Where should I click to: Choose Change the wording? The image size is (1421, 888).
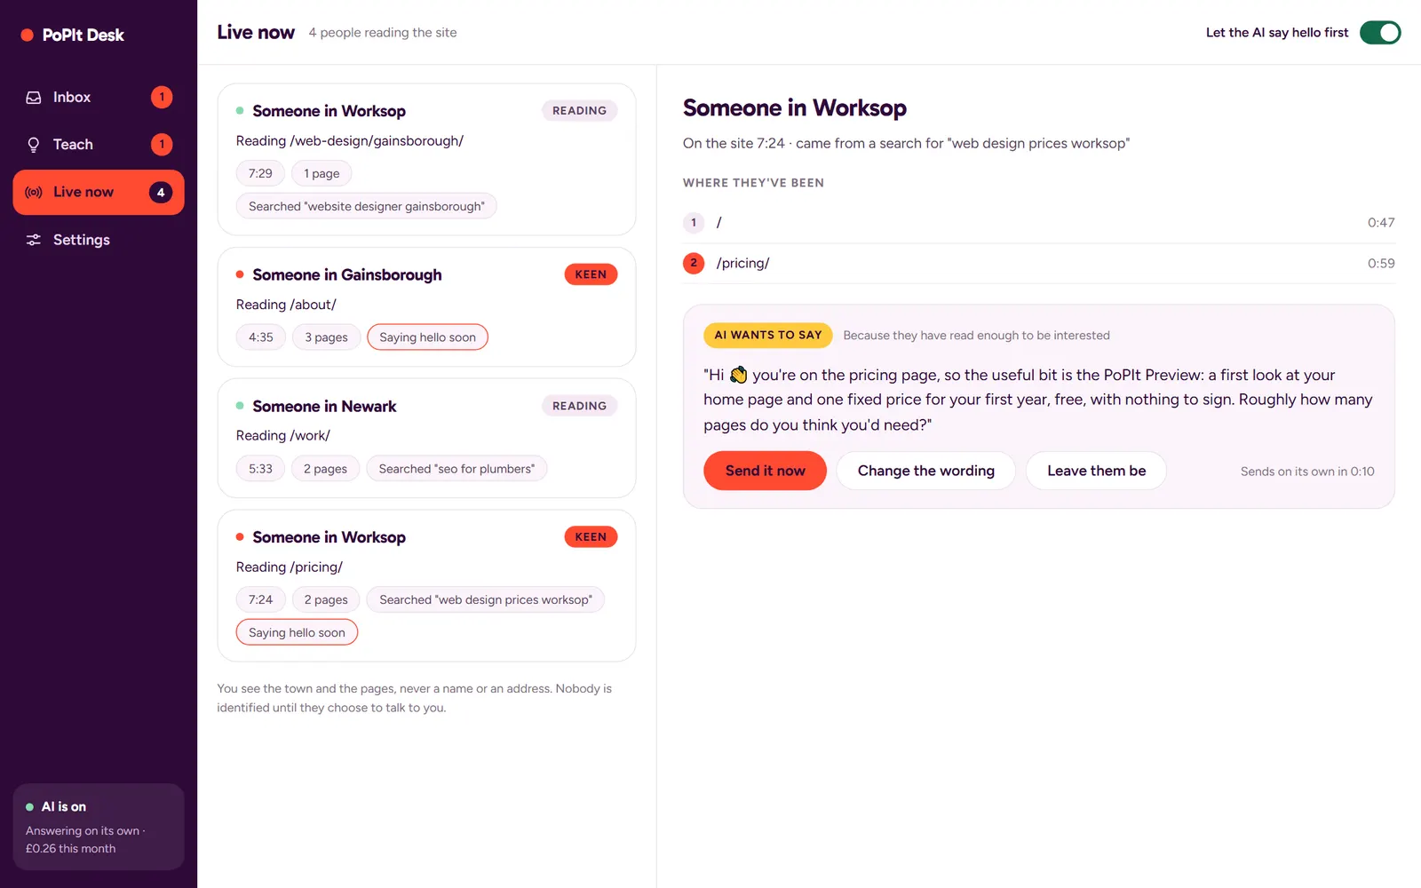coord(925,471)
